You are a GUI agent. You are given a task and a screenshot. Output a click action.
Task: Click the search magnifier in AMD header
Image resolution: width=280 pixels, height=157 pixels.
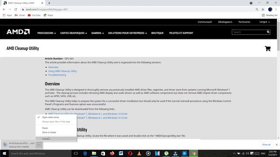tap(268, 32)
